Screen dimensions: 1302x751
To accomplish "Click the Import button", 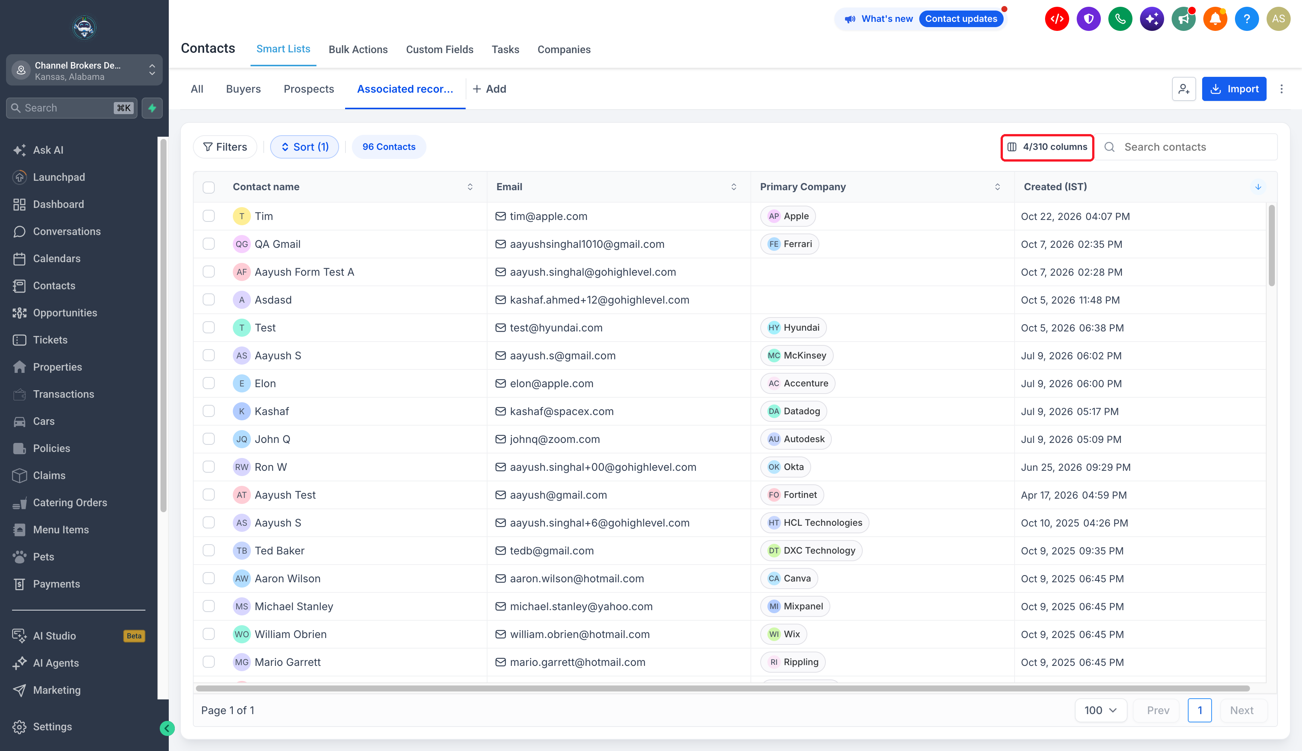I will coord(1234,89).
